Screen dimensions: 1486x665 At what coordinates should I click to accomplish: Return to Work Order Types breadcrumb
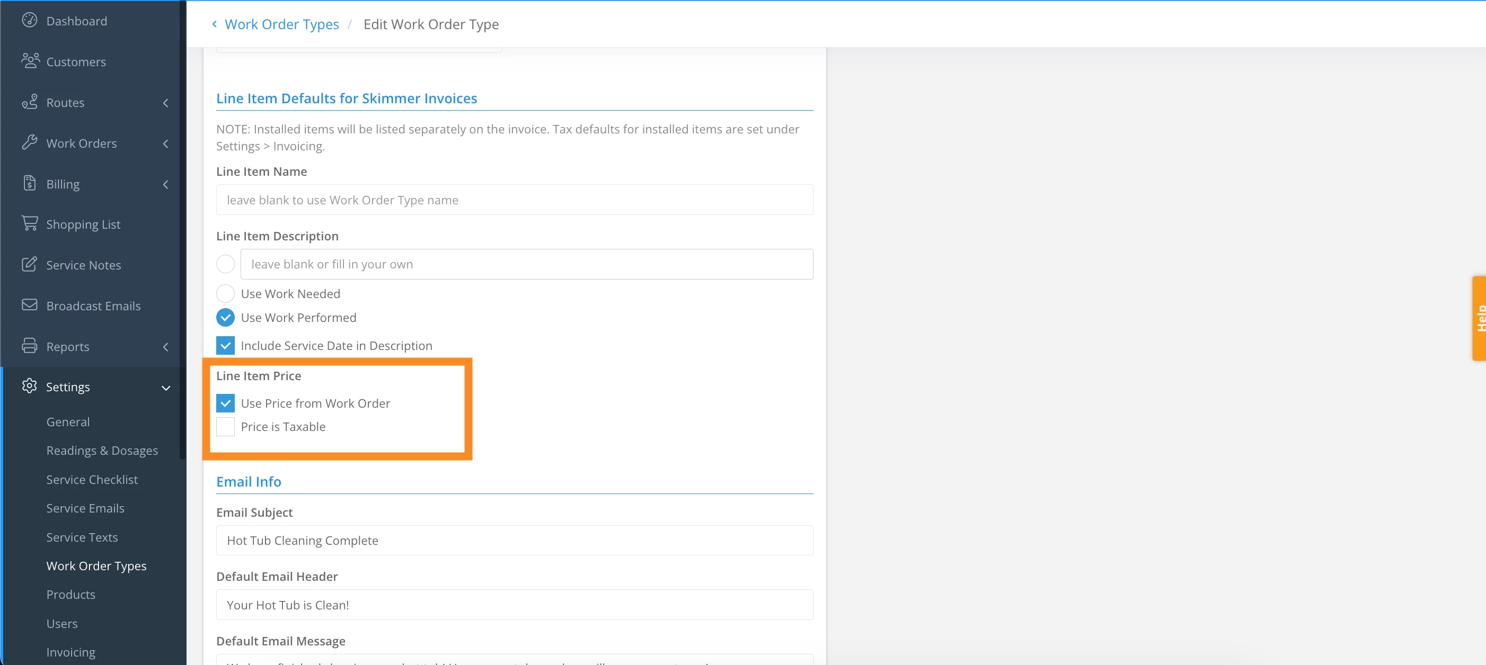(x=281, y=24)
